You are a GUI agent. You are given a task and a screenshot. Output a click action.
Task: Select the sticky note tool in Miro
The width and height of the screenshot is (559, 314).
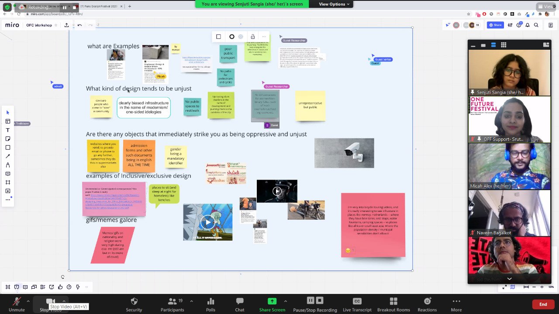8,139
